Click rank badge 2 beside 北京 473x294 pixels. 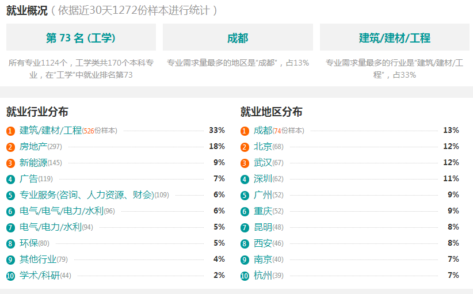(x=245, y=147)
